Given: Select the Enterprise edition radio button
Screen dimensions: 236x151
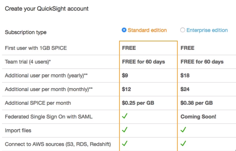Looking at the screenshot, I should [x=183, y=30].
